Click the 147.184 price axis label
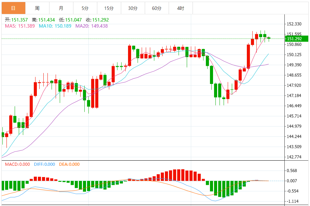 click(294, 95)
